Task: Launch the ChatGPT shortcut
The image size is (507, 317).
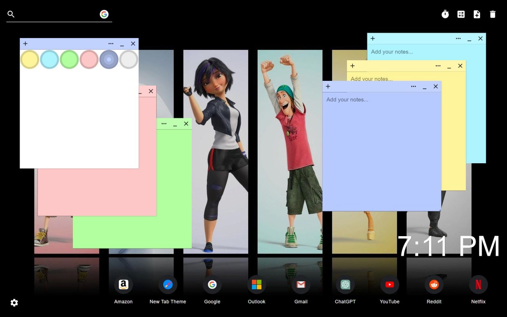Action: 345,285
